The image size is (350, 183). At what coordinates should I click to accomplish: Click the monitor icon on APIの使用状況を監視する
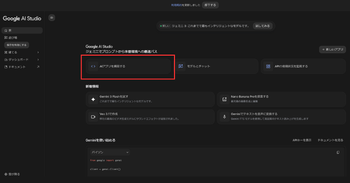pos(268,66)
